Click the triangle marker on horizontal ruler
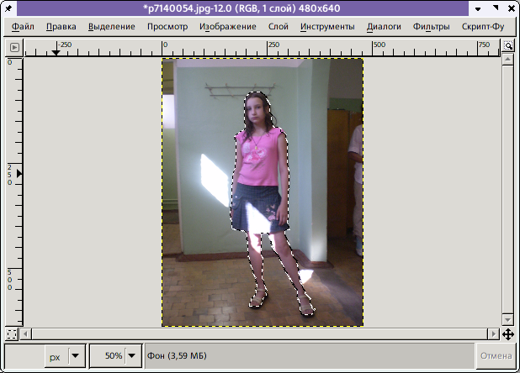 tap(56, 52)
